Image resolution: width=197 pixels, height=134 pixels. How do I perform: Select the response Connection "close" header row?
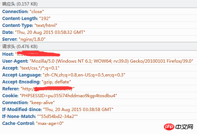pyautogui.click(x=98, y=11)
